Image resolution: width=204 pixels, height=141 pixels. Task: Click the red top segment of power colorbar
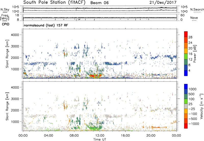pos(186,34)
